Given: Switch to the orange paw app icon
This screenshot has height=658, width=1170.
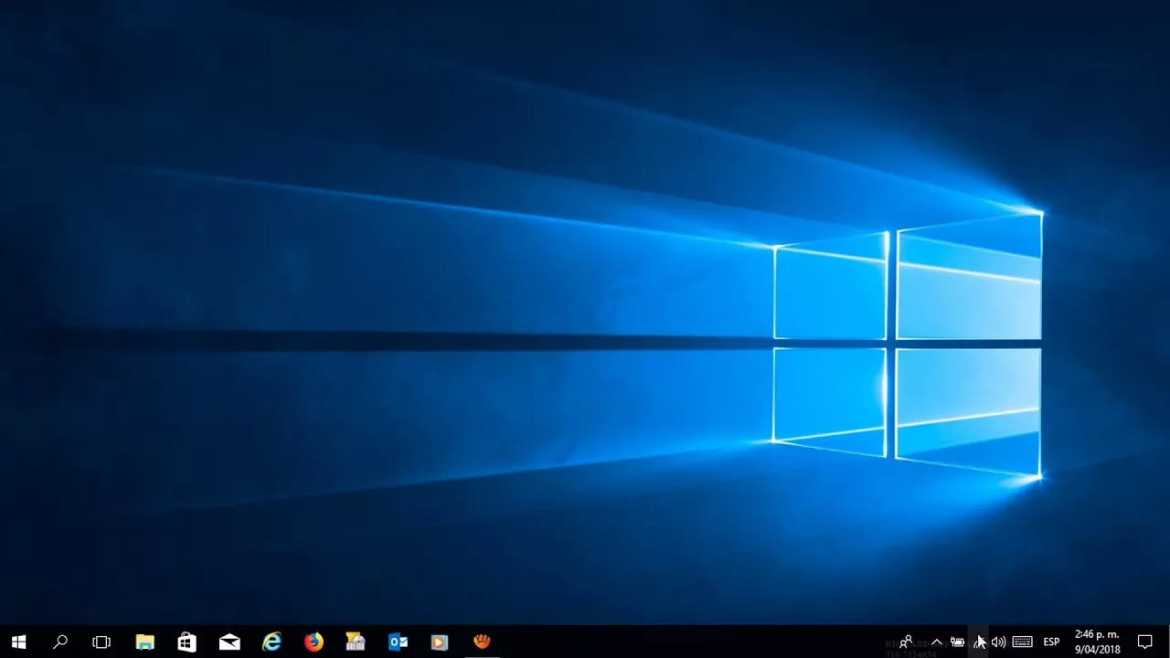Looking at the screenshot, I should point(482,642).
